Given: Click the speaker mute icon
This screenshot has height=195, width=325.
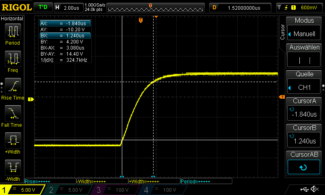Looking at the screenshot, I should (x=314, y=189).
